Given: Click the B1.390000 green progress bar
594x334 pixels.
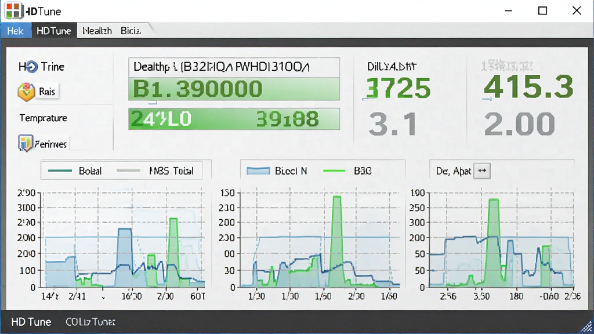Looking at the screenshot, I should pyautogui.click(x=234, y=89).
